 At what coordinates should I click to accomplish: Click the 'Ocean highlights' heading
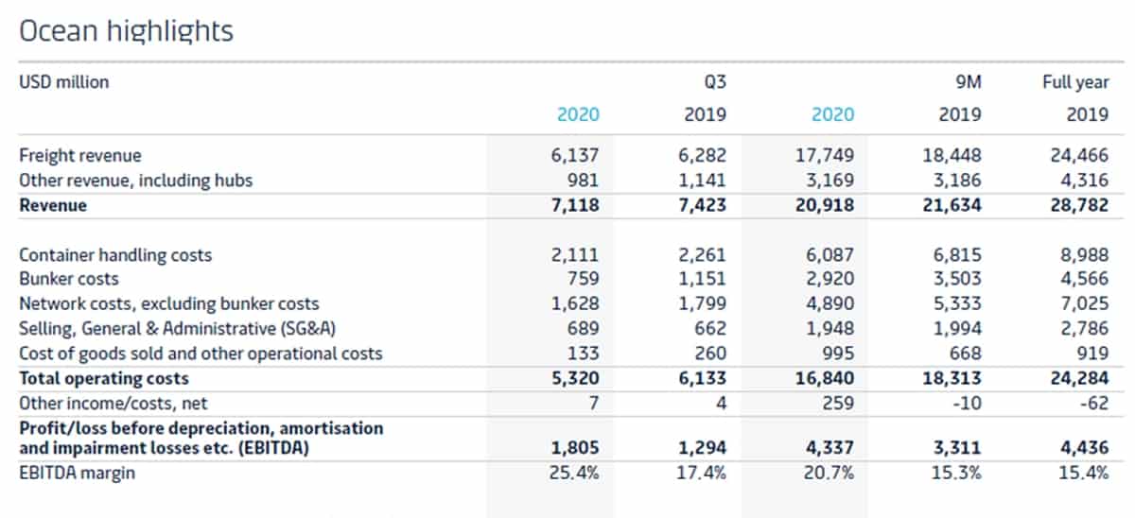(126, 31)
